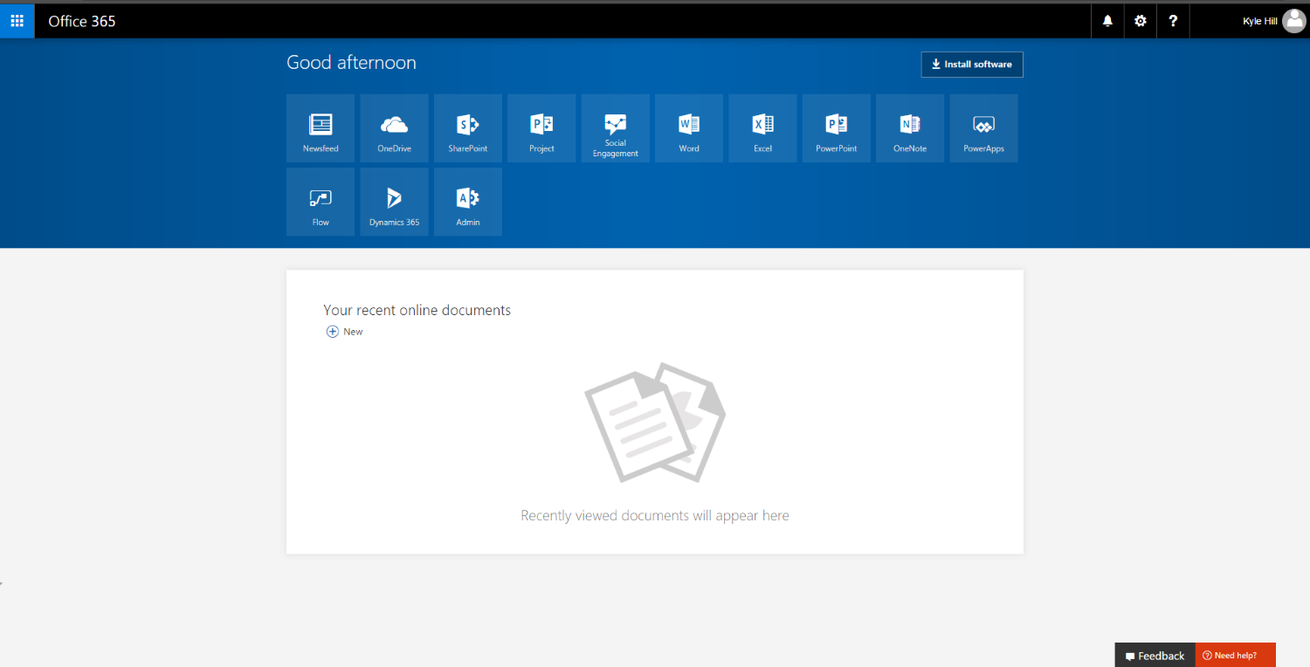Launch the Project app tile
Screen dimensions: 1310x667
click(x=541, y=128)
